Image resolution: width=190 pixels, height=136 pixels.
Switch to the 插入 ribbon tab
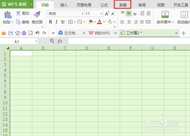64,5
